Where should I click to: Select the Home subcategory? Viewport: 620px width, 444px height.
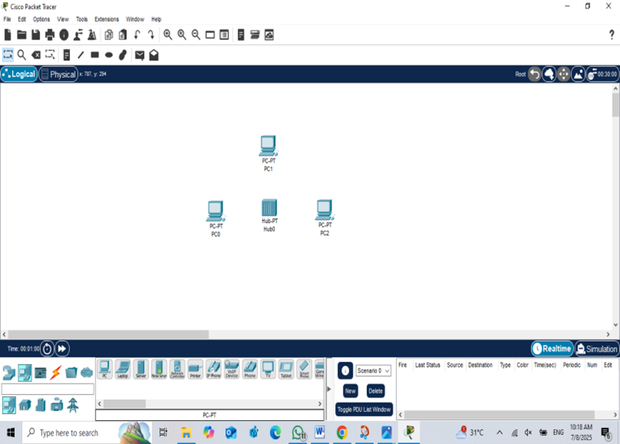[25, 406]
